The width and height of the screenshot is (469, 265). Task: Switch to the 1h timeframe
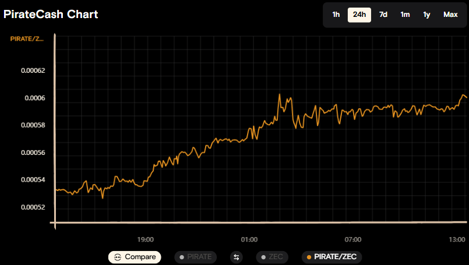336,15
